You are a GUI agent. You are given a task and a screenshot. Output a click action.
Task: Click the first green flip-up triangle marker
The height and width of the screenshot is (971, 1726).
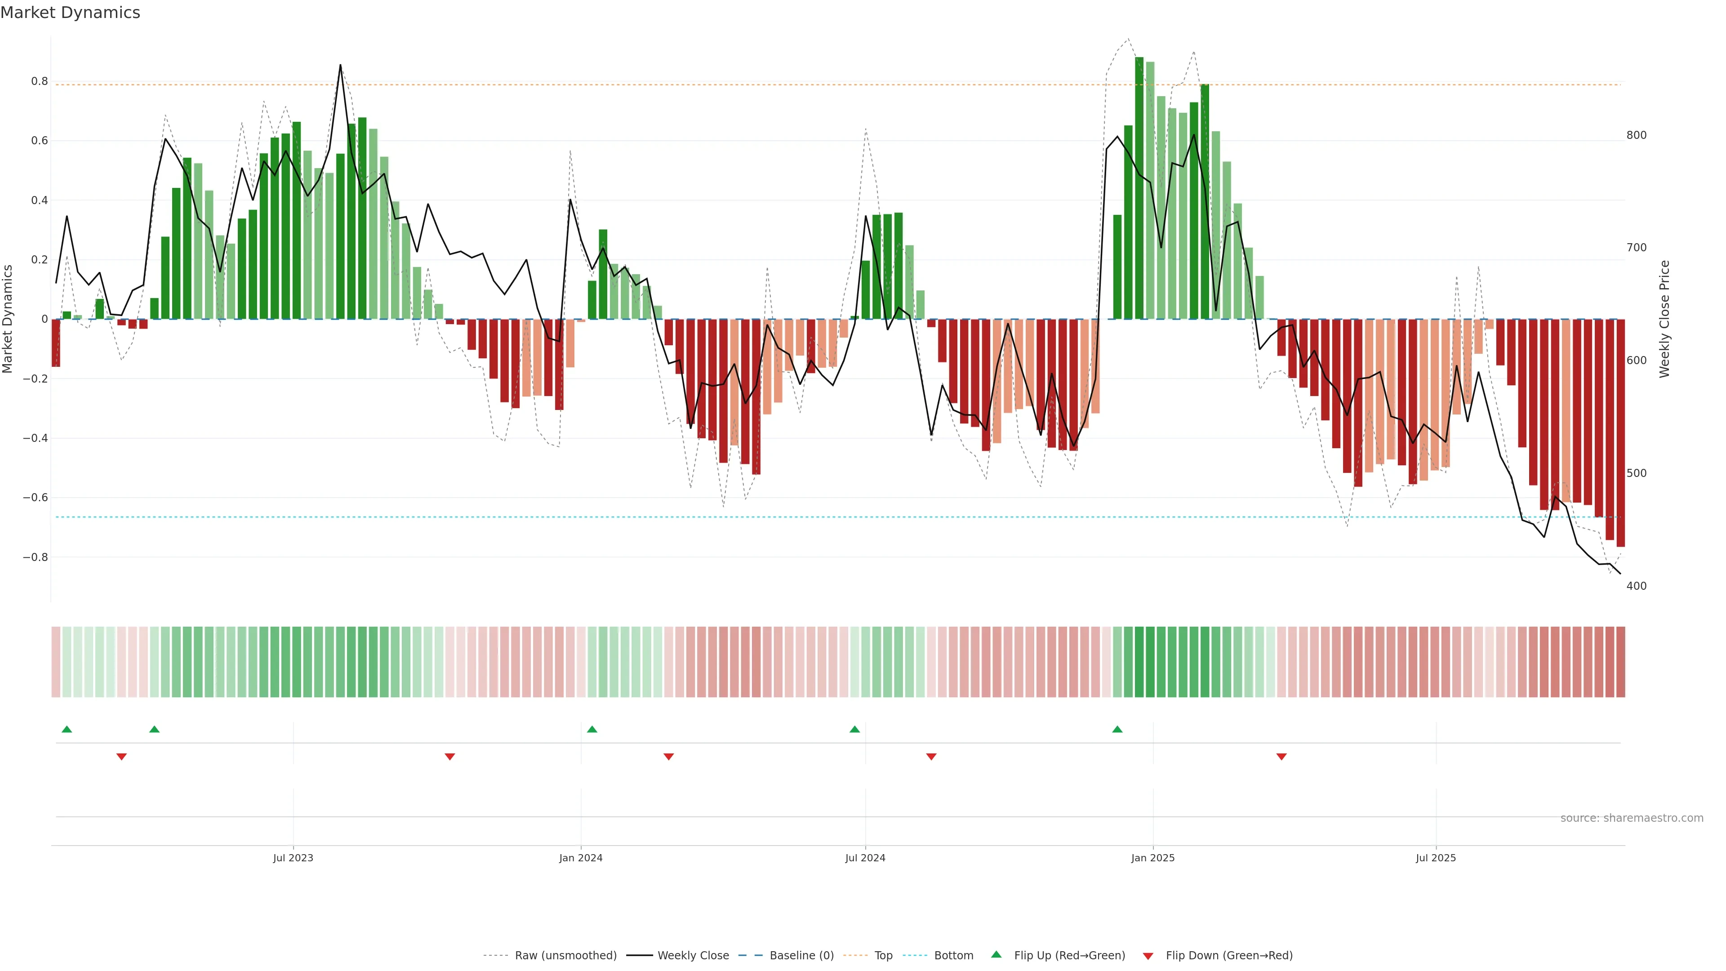pos(67,729)
